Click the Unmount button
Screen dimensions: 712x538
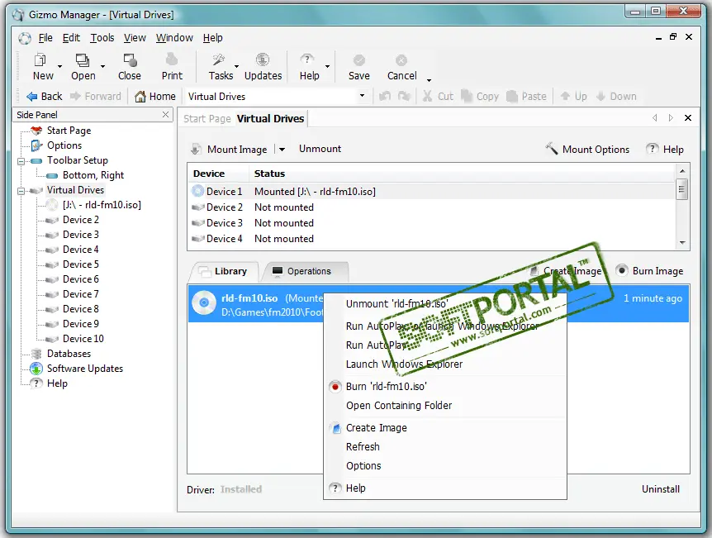(320, 150)
